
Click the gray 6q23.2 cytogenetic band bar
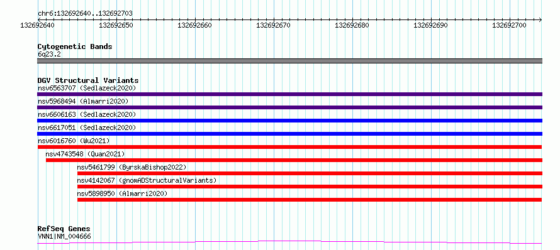coord(289,61)
